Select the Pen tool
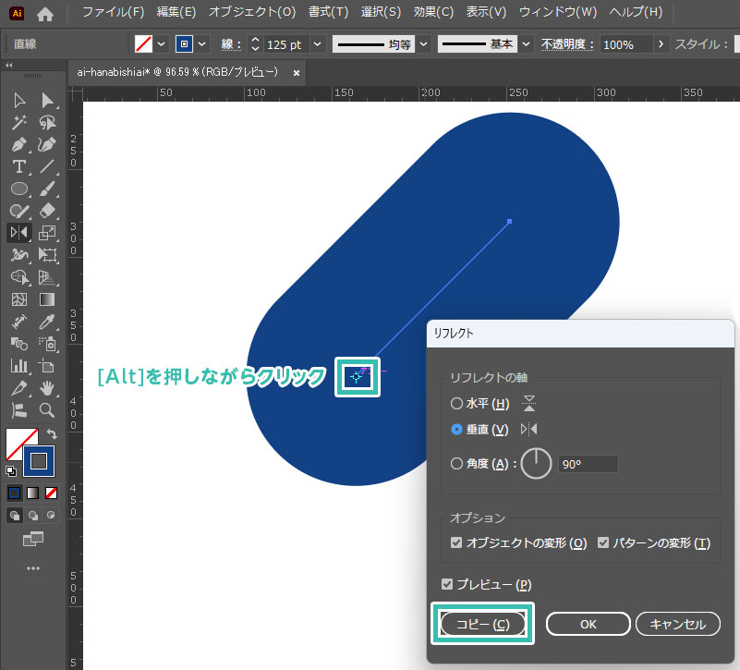Screen dimensions: 740x670 [x=18, y=144]
